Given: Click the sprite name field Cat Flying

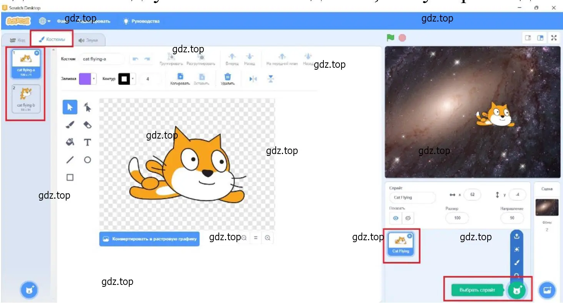Looking at the screenshot, I should click(x=413, y=198).
